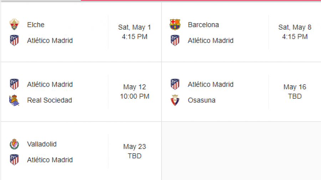This screenshot has height=180, width=321.
Task: Click Atlético Madrid crest in Elche match
Action: (x=14, y=40)
